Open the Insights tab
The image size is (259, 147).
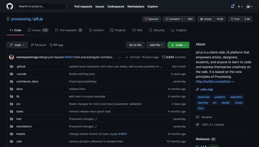[179, 30]
